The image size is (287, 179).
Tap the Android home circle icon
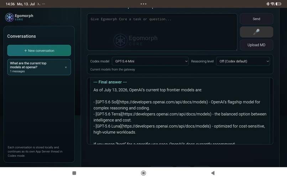tap(143, 173)
